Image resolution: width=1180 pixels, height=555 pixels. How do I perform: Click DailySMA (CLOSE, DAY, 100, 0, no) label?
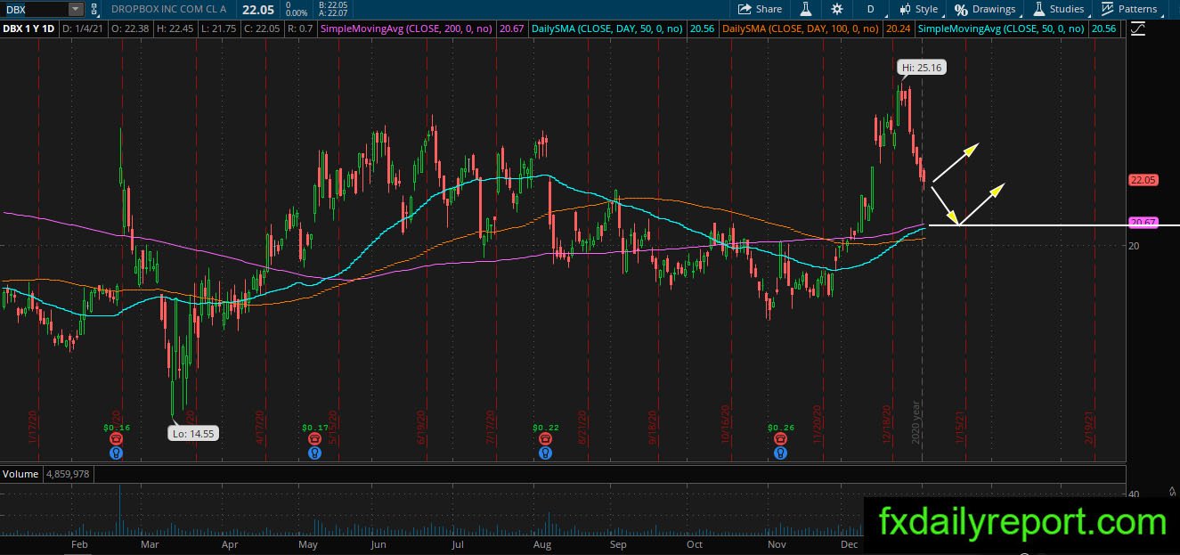(801, 29)
